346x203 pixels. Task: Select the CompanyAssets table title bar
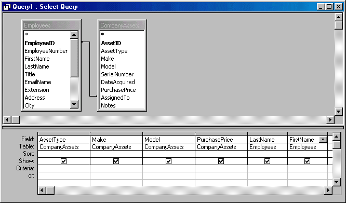coord(122,25)
